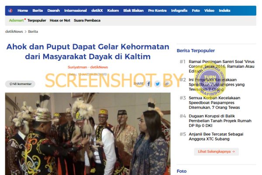The image size is (262, 175).
Task: Open the 48 komentar comments button
Action: pyautogui.click(x=20, y=84)
